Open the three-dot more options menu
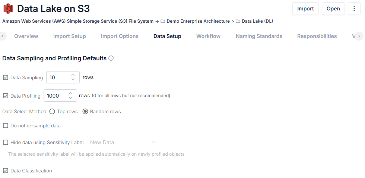365x178 pixels. pos(354,9)
